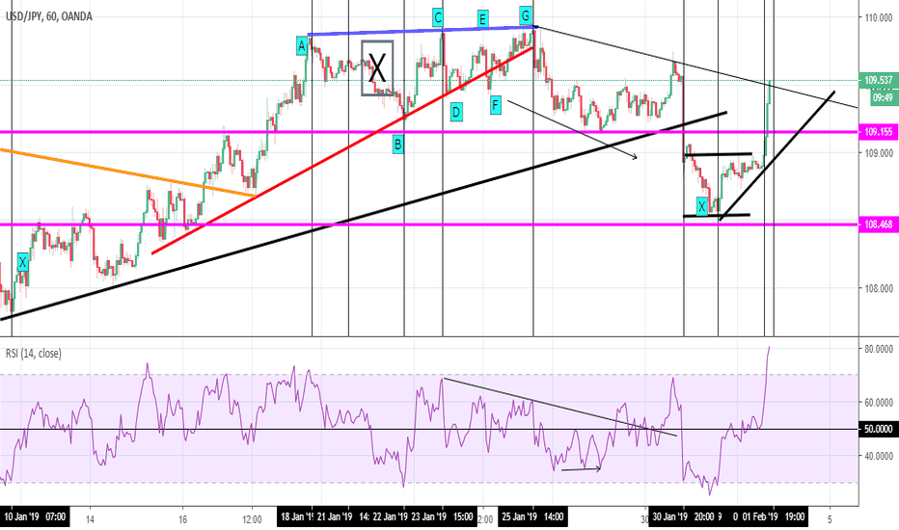Select the orange descending trendline
The image size is (899, 530).
tap(127, 173)
